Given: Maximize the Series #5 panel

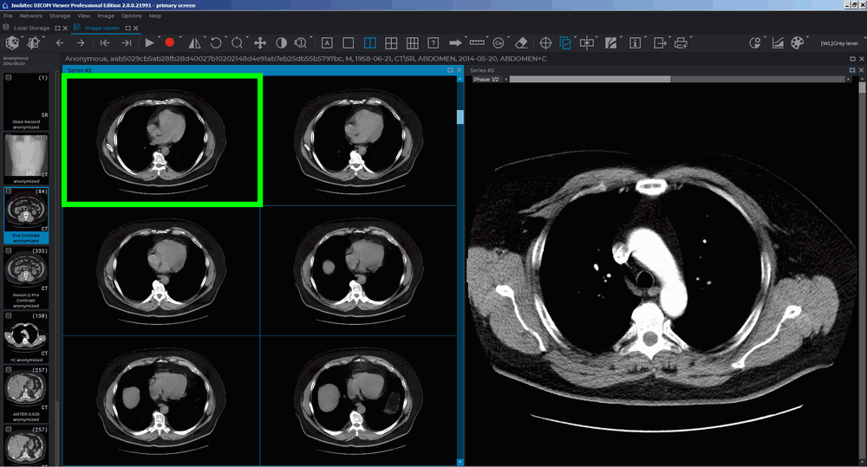Looking at the screenshot, I should coord(852,70).
